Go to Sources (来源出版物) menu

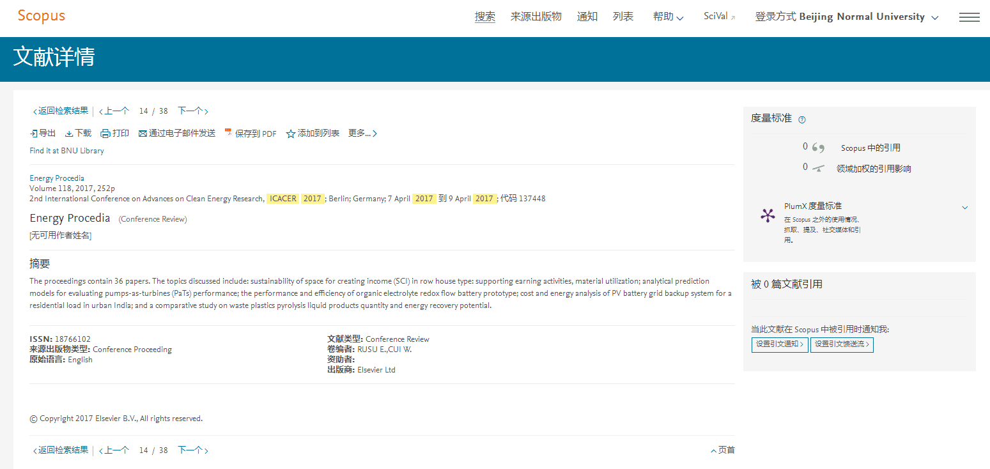(536, 17)
